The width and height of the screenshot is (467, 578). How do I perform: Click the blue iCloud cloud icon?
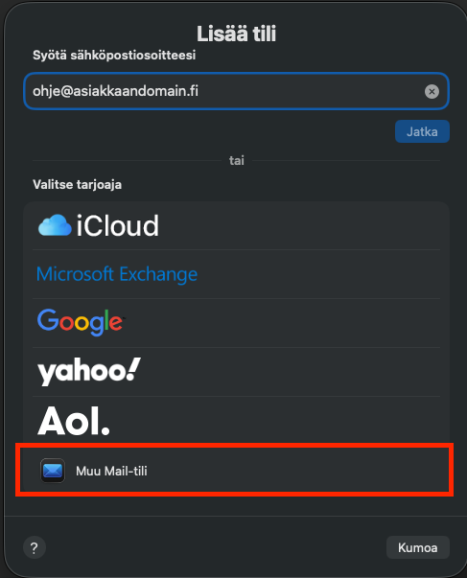point(55,225)
